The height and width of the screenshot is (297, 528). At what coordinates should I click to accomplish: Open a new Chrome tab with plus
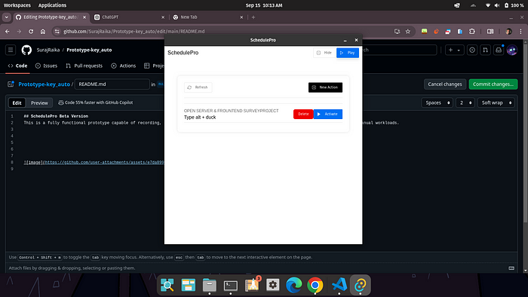point(253,17)
